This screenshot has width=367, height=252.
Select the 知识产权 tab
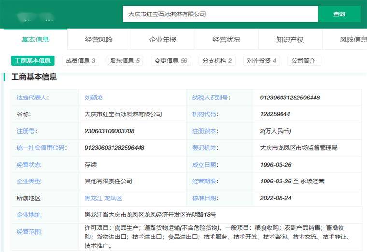(x=290, y=40)
